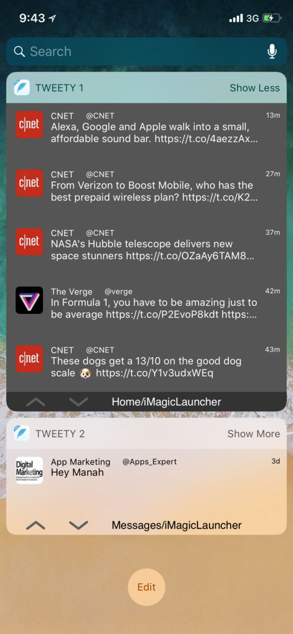Open CNET avatar on Alexa sound bar tweet

coord(29,125)
